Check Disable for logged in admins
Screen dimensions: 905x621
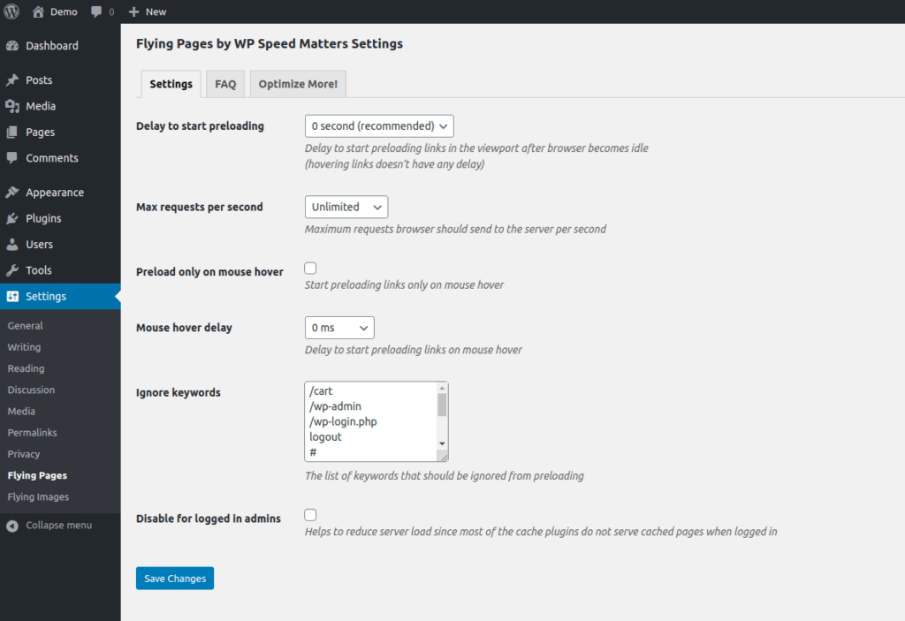click(310, 514)
